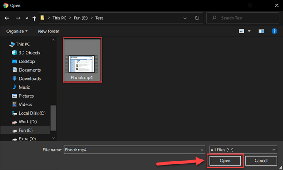This screenshot has height=170, width=283.
Task: Click the Open button
Action: click(x=225, y=161)
